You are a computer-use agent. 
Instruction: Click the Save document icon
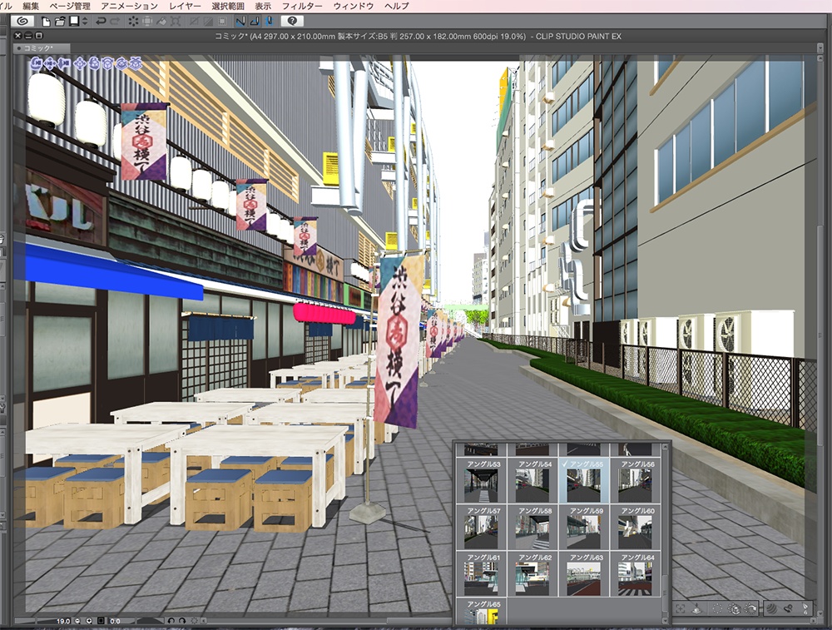tap(73, 26)
